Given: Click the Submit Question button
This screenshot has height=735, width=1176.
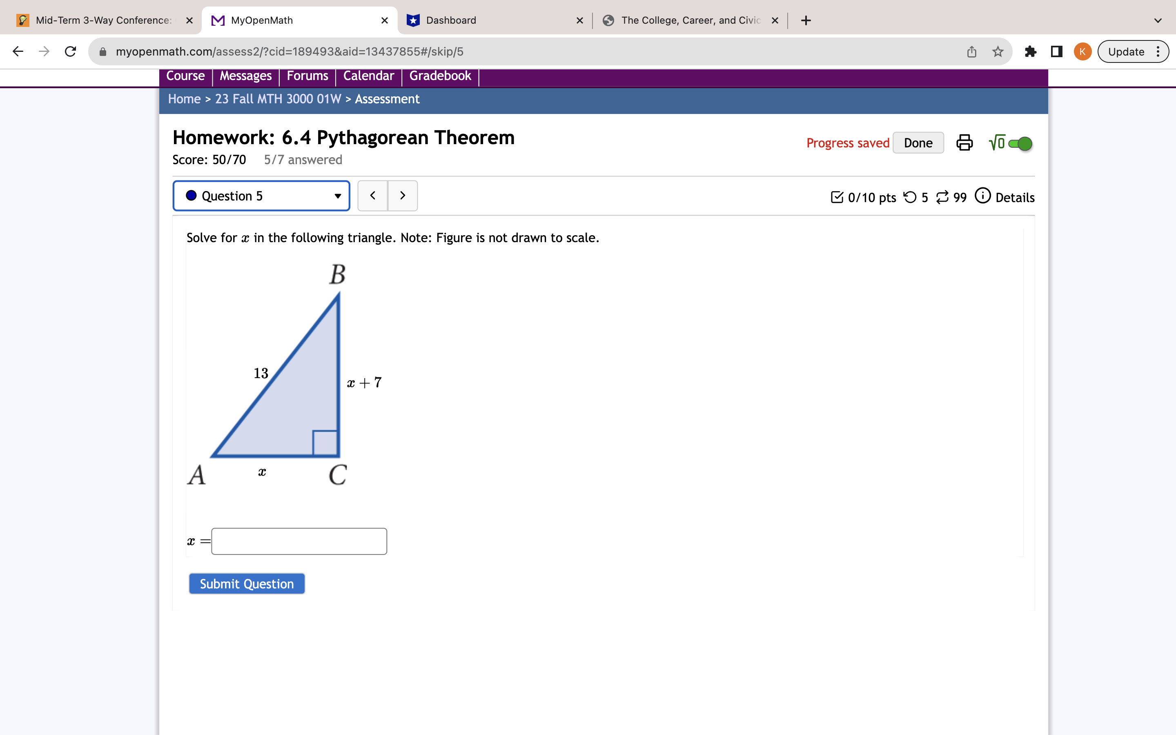Looking at the screenshot, I should [247, 584].
